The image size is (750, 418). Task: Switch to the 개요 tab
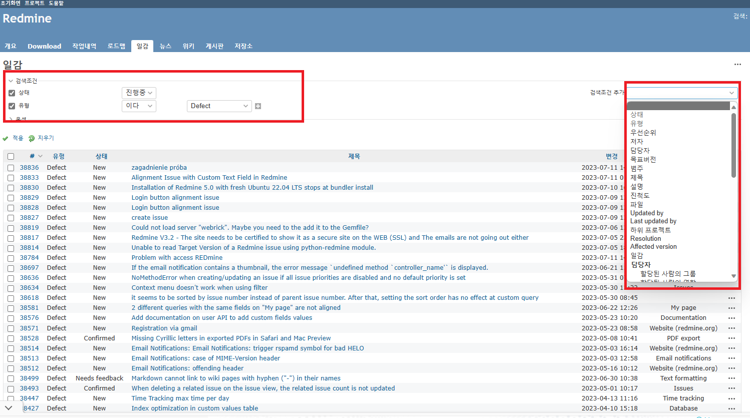pos(11,46)
